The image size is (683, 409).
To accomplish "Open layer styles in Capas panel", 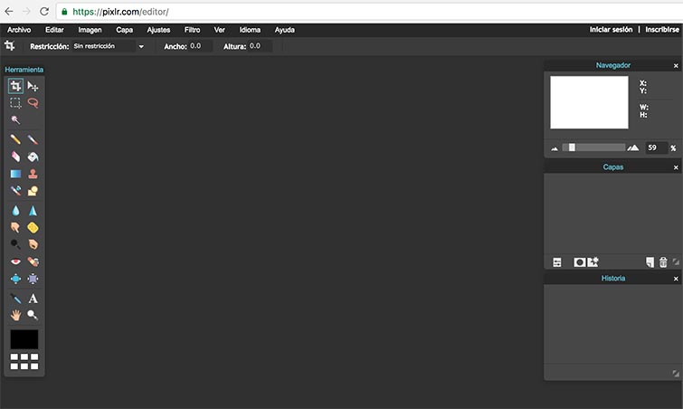I will [593, 262].
